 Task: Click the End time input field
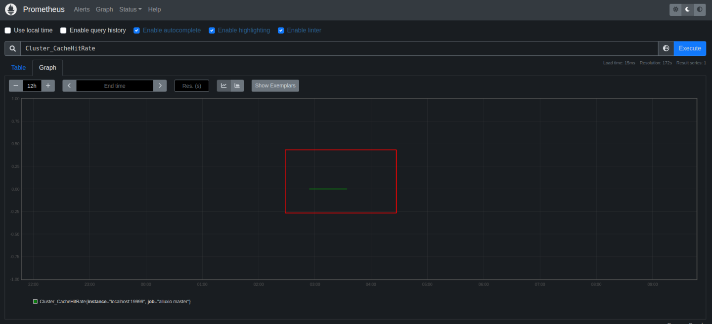click(115, 86)
